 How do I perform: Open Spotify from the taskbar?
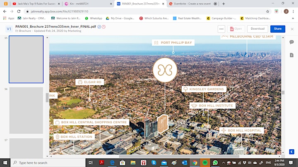205,162
